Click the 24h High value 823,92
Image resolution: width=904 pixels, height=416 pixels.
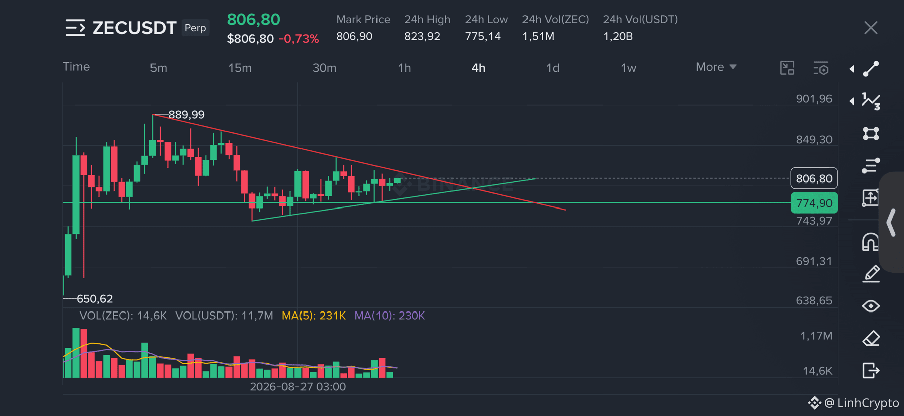click(x=422, y=36)
